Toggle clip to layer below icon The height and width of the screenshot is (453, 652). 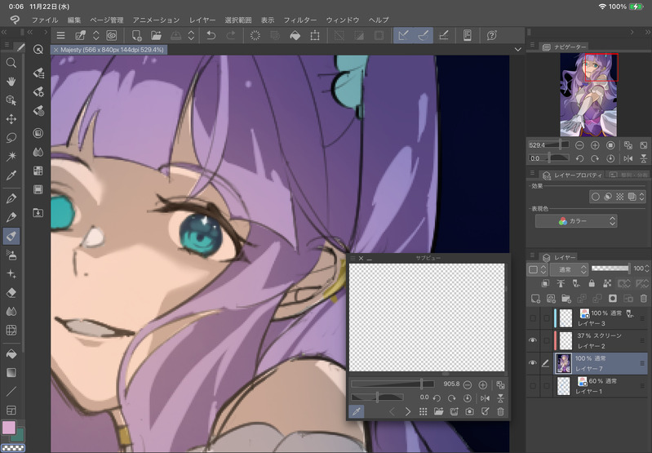click(545, 283)
